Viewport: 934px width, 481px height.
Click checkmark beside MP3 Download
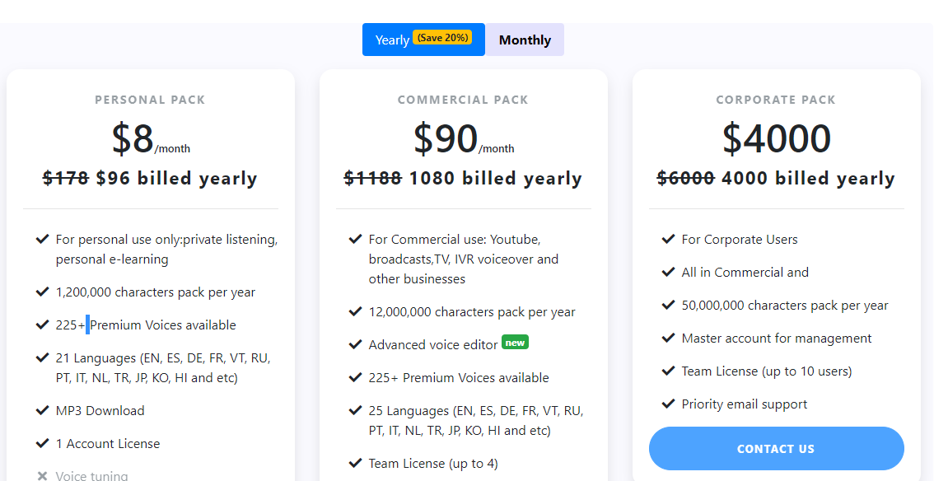(x=43, y=410)
